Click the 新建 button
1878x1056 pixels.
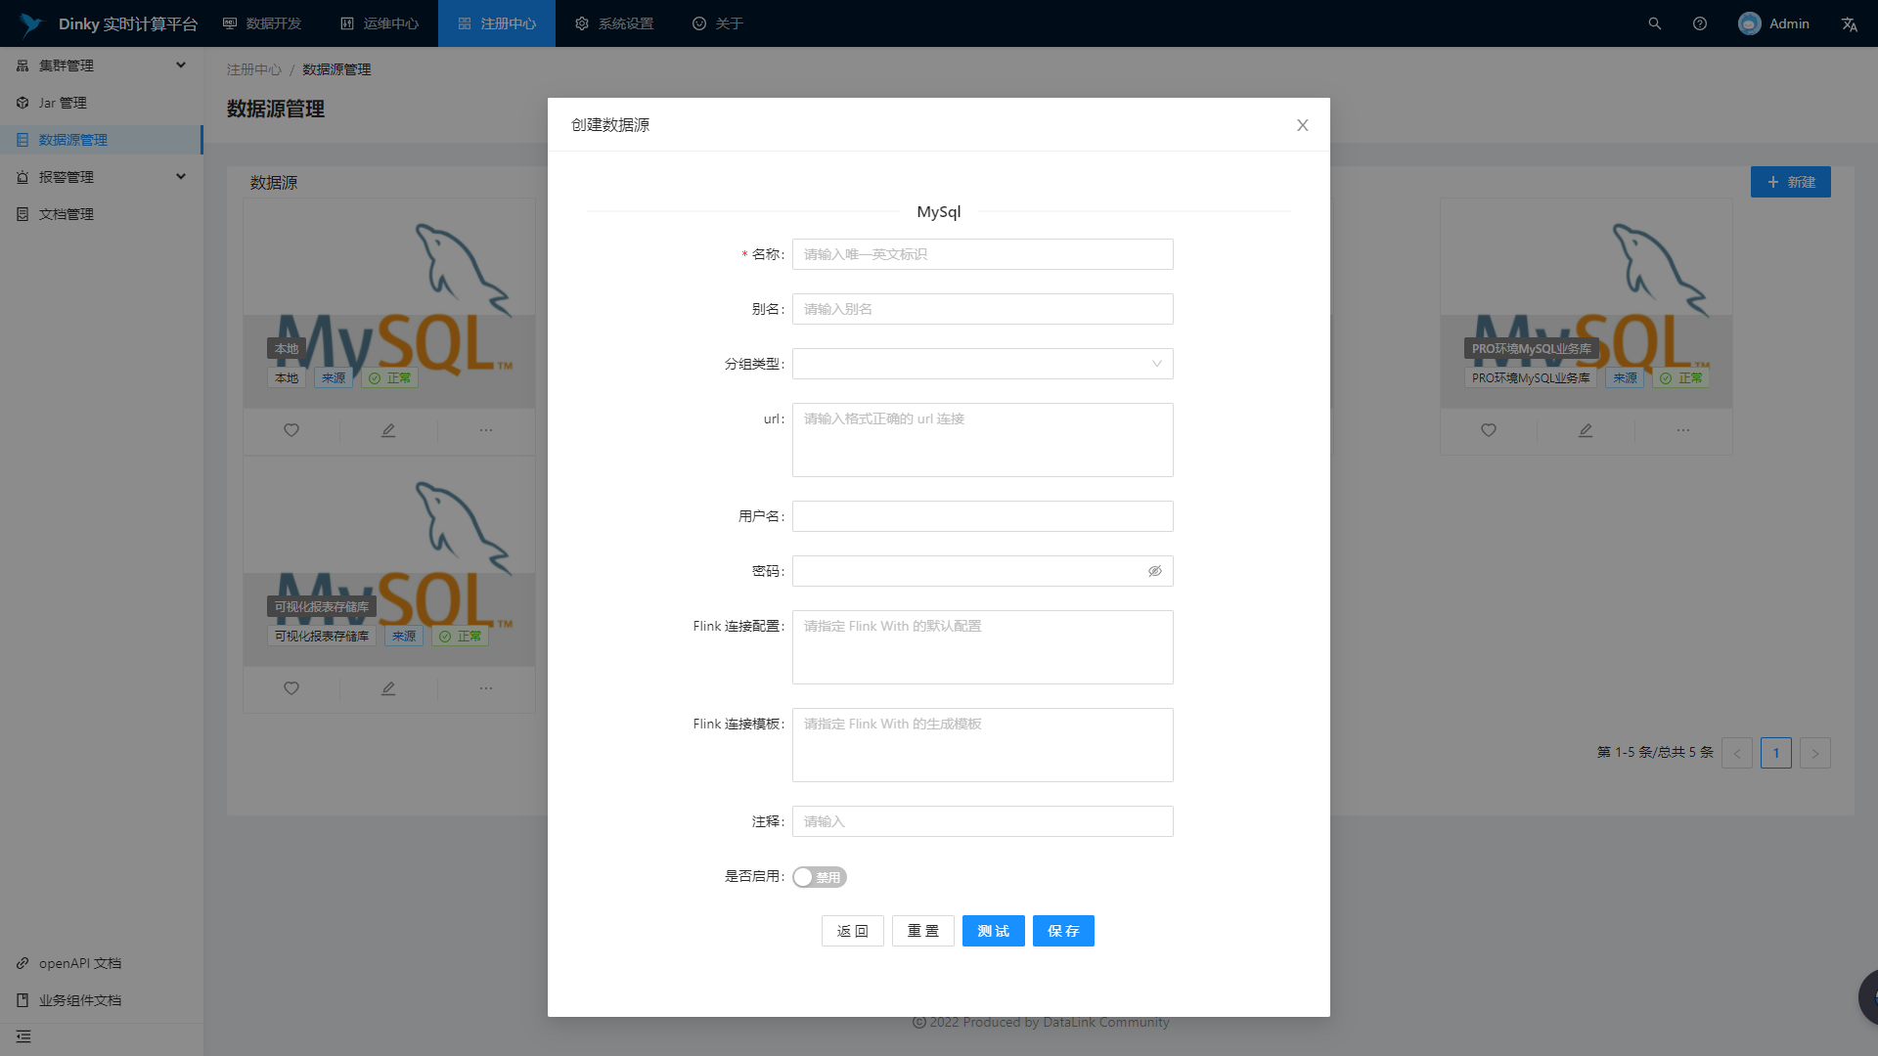click(x=1791, y=182)
